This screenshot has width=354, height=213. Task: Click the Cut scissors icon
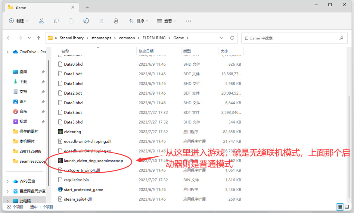[41, 21]
